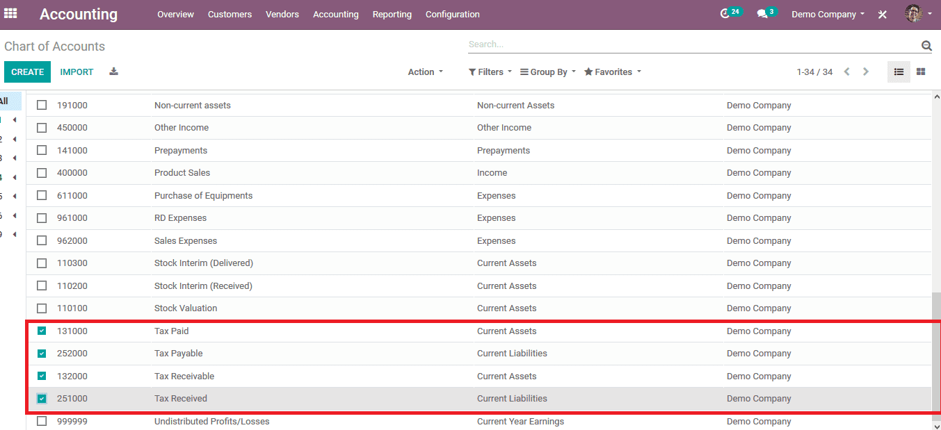Click the Tax Receivable account name

click(x=184, y=376)
